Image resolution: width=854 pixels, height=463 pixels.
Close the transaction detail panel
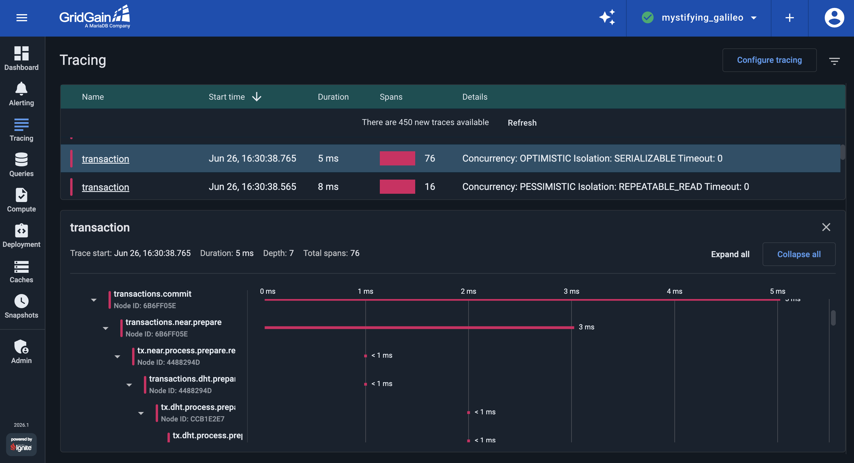click(x=826, y=227)
